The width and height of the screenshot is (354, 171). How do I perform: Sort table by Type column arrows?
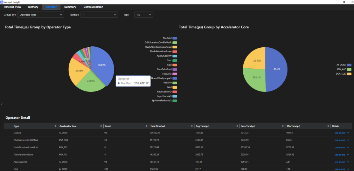tap(56, 126)
